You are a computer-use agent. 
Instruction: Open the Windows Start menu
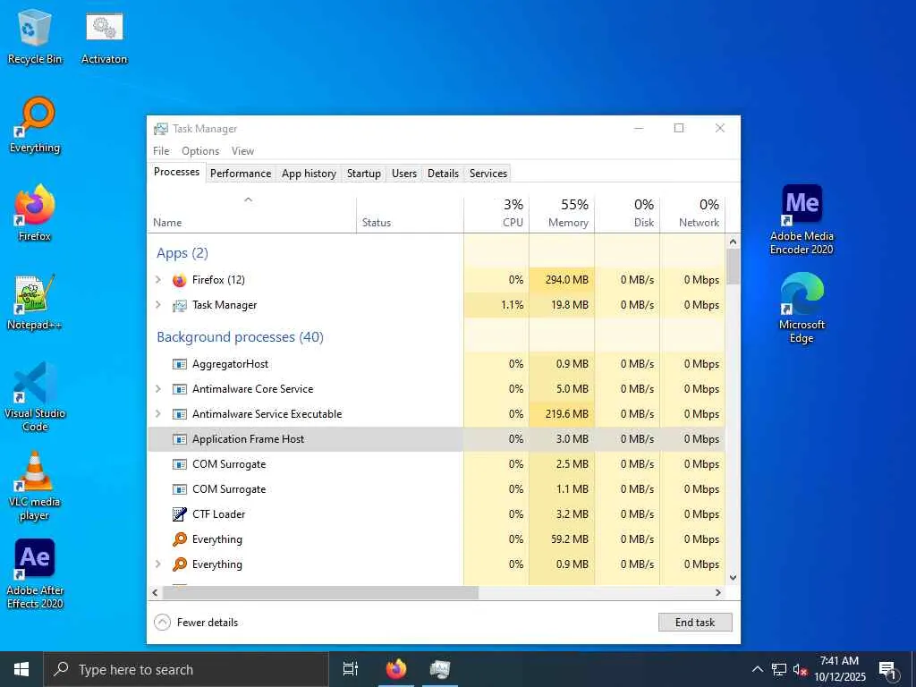tap(21, 669)
